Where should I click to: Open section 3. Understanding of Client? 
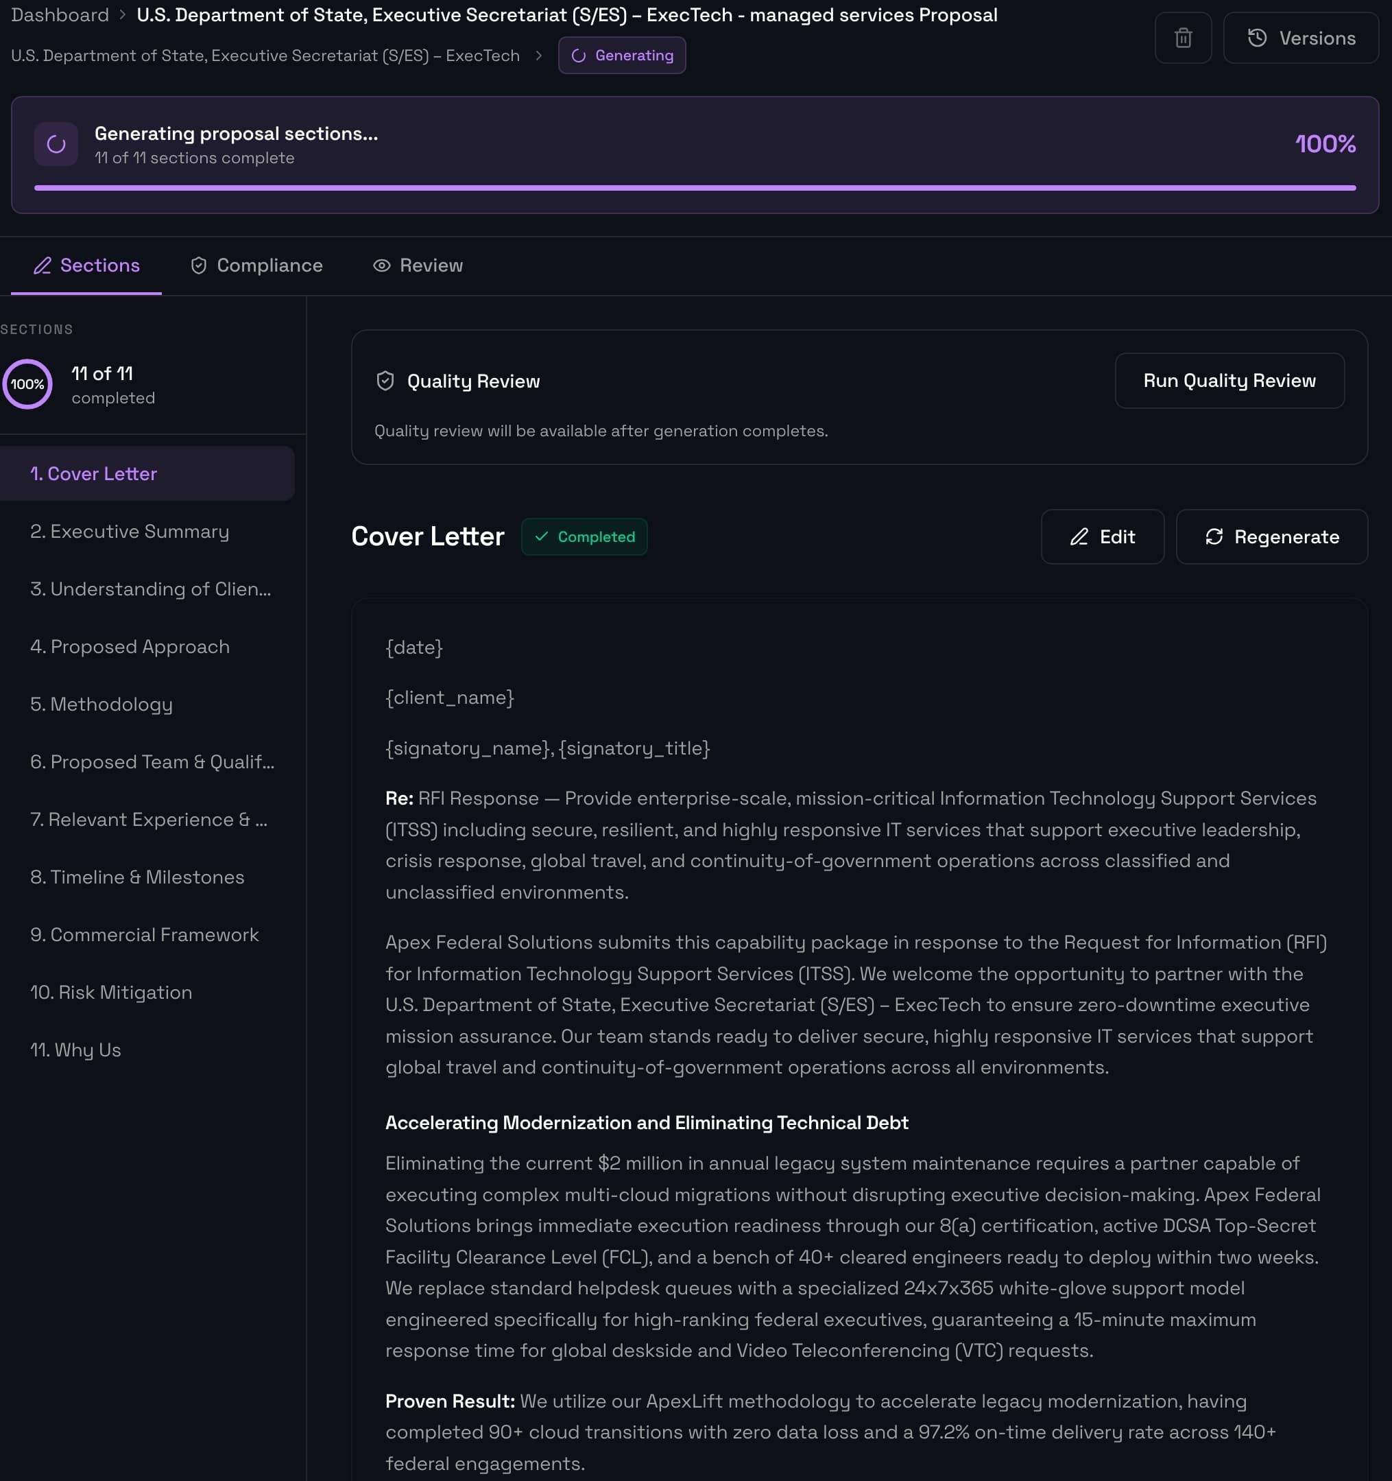pyautogui.click(x=147, y=589)
